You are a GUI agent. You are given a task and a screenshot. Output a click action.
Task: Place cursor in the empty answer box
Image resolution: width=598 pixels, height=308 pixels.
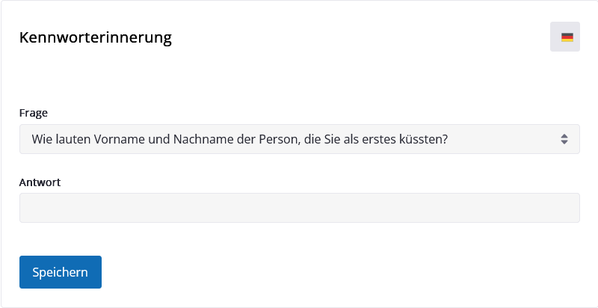tap(300, 208)
